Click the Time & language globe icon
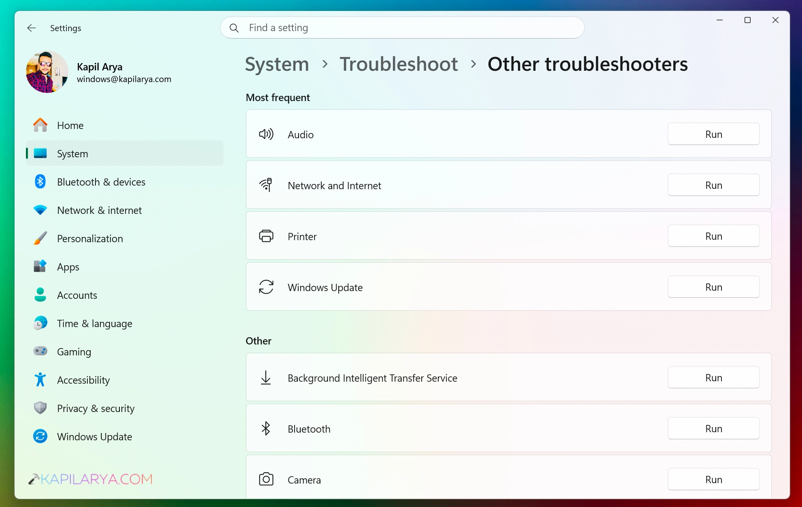Screen dimensions: 802x507 click(40, 323)
